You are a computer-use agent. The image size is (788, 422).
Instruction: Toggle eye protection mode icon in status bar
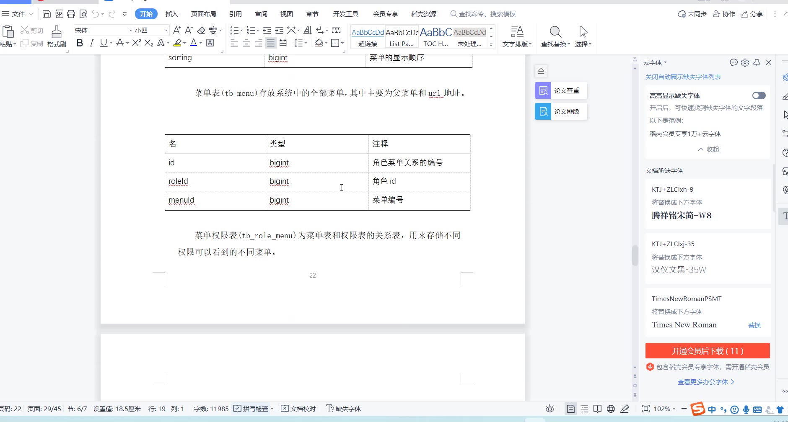pos(550,409)
